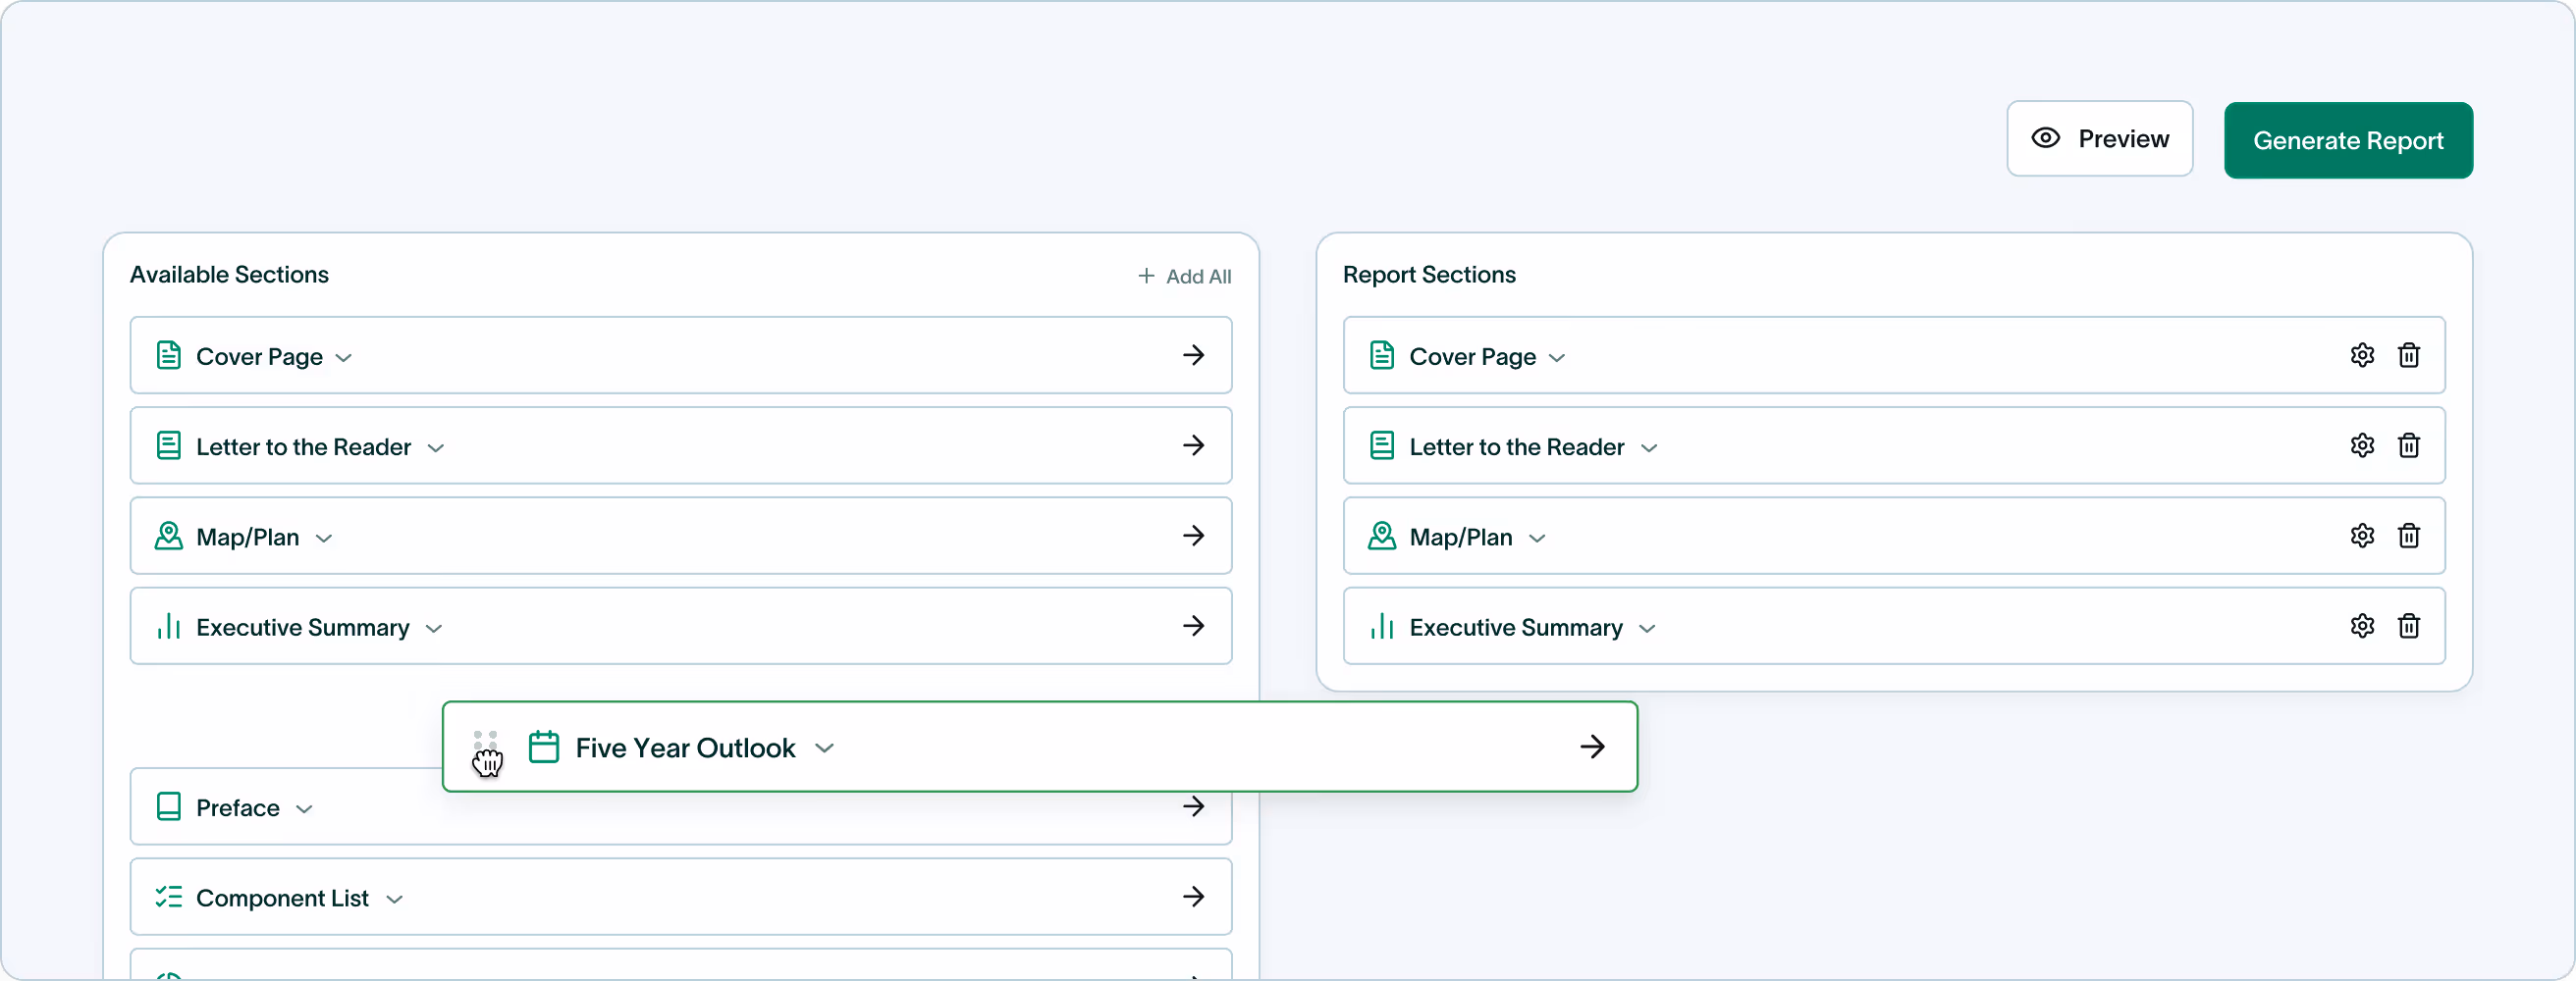This screenshot has width=2576, height=981.
Task: Click available Letter to the Reader icon
Action: point(168,445)
